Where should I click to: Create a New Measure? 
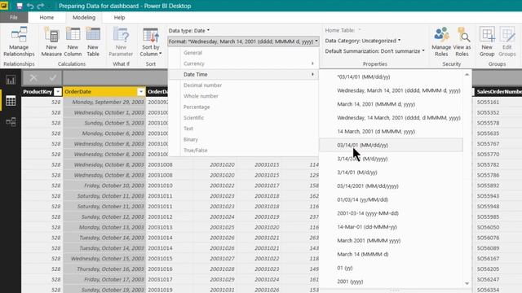point(51,42)
